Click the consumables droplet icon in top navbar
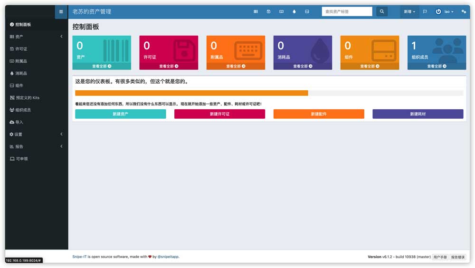 294,12
